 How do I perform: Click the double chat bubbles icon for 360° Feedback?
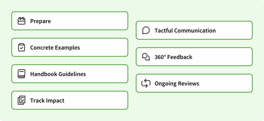146,57
